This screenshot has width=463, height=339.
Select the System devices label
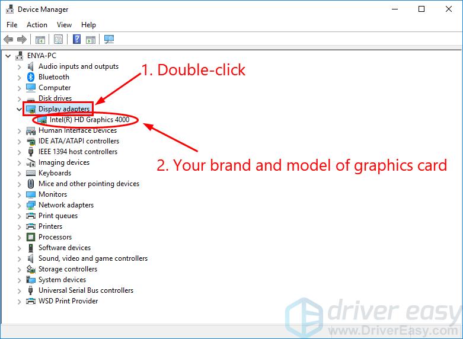point(62,280)
